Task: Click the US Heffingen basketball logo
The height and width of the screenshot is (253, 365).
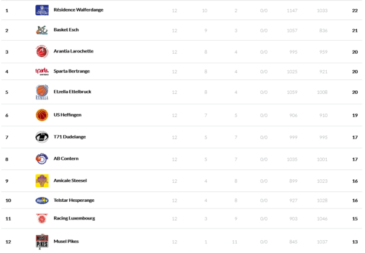Action: (42, 115)
